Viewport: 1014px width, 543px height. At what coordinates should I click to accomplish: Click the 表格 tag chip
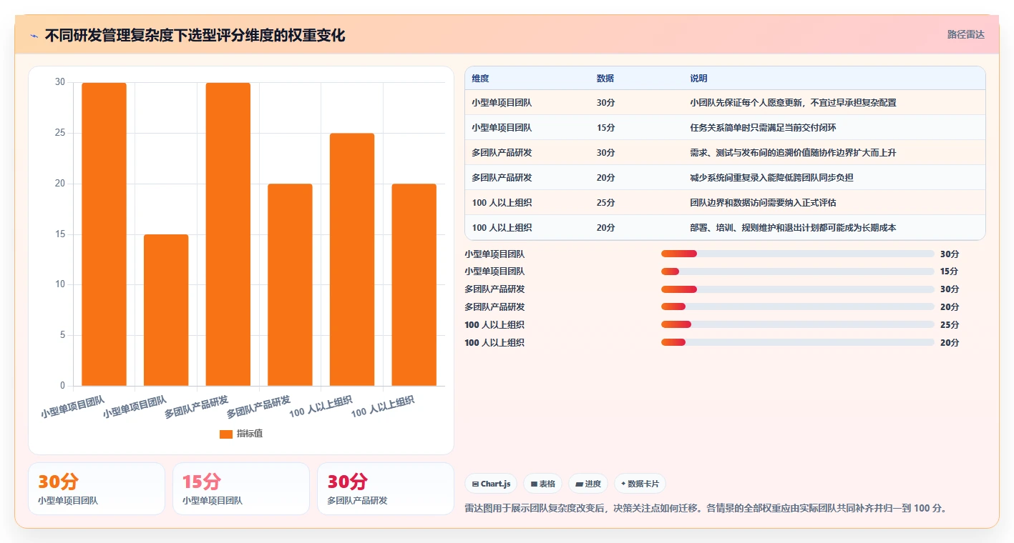(543, 484)
